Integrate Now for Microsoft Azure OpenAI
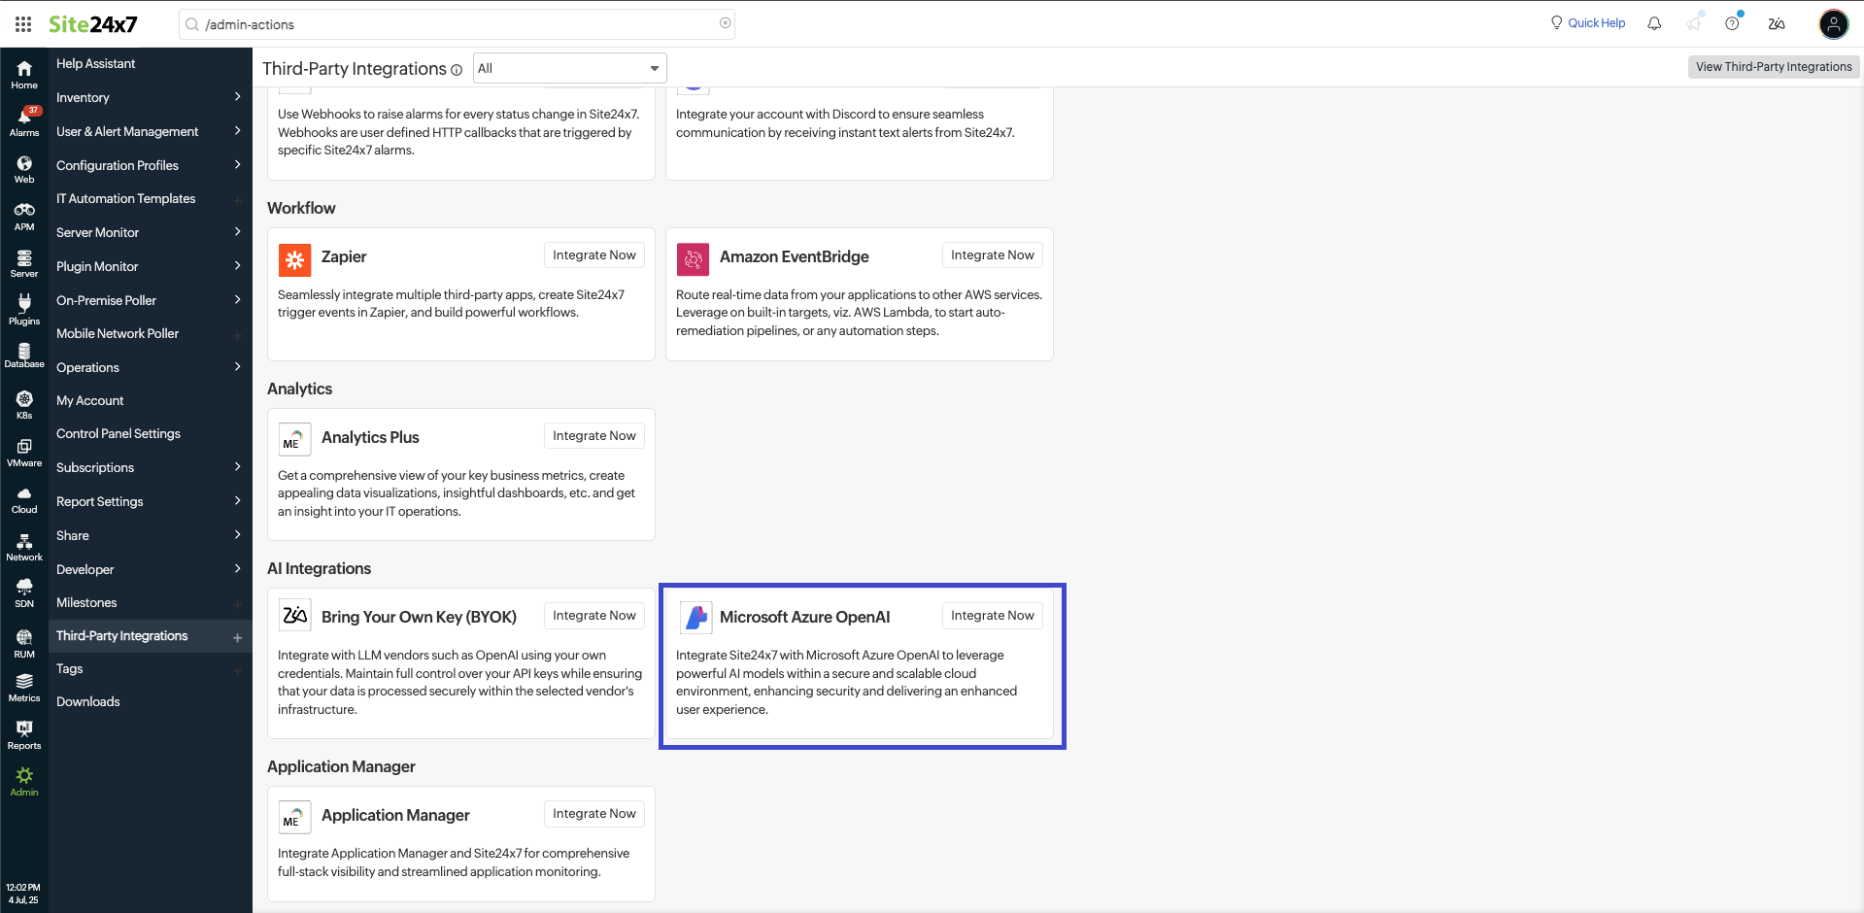The height and width of the screenshot is (913, 1864). point(992,615)
